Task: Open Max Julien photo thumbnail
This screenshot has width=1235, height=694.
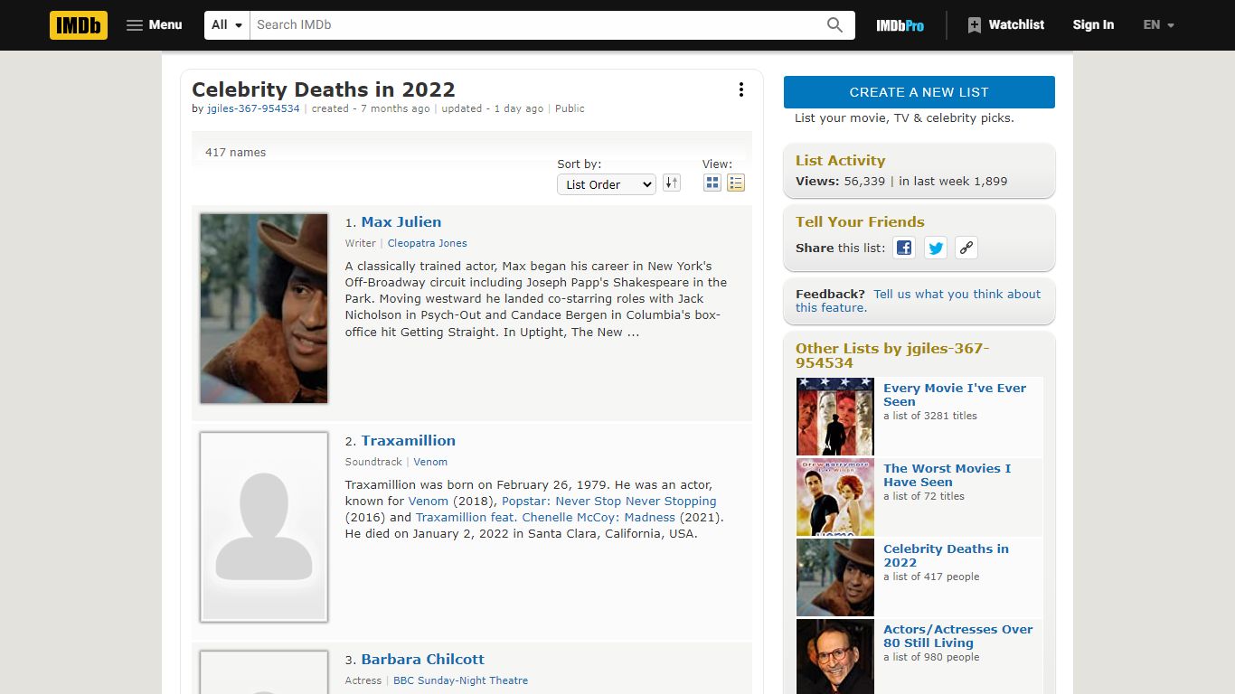Action: point(264,308)
